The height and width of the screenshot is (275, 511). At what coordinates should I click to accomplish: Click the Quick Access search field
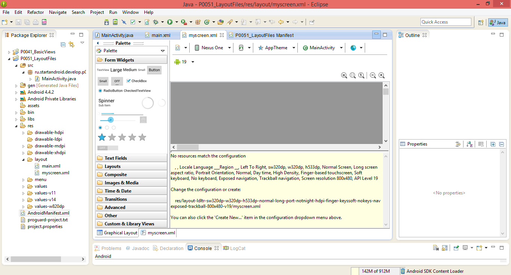click(x=446, y=22)
